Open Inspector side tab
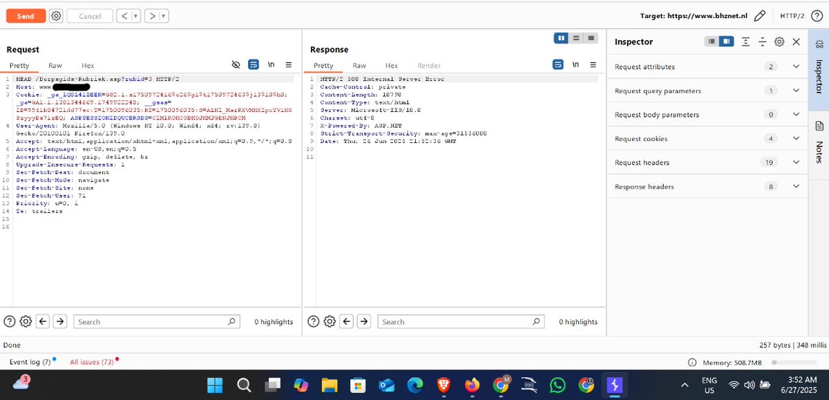Viewport: 829px width, 400px height. [x=819, y=70]
